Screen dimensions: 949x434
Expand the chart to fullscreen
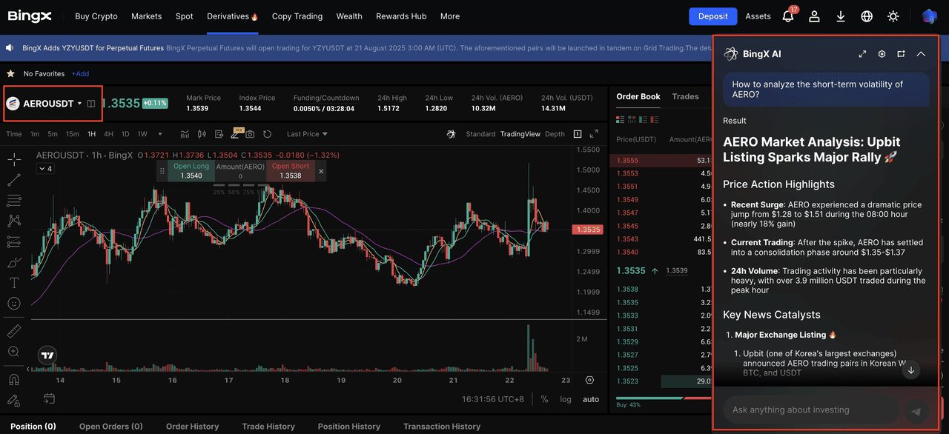click(594, 134)
